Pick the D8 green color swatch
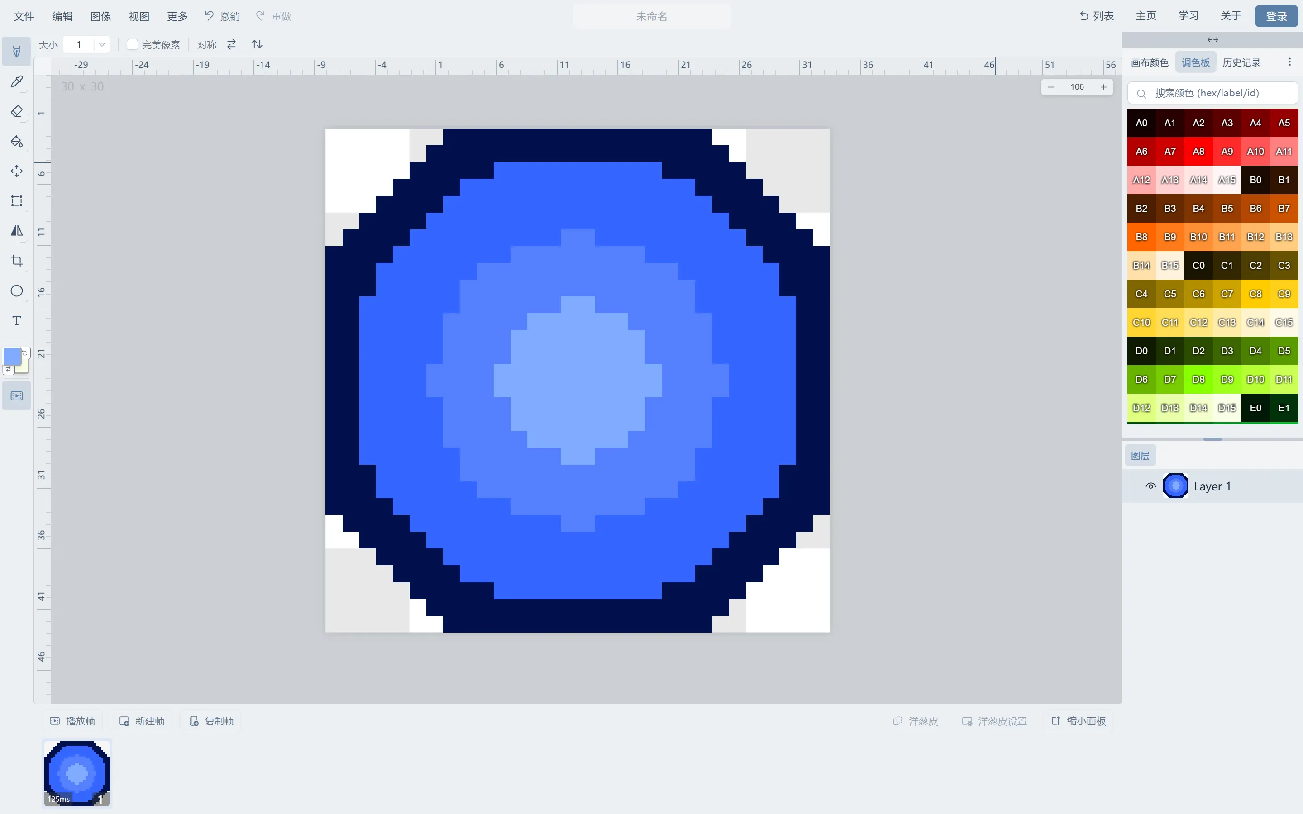 (x=1198, y=380)
